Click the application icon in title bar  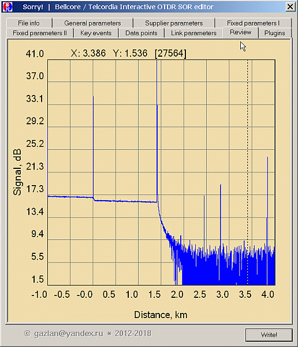coord(8,7)
